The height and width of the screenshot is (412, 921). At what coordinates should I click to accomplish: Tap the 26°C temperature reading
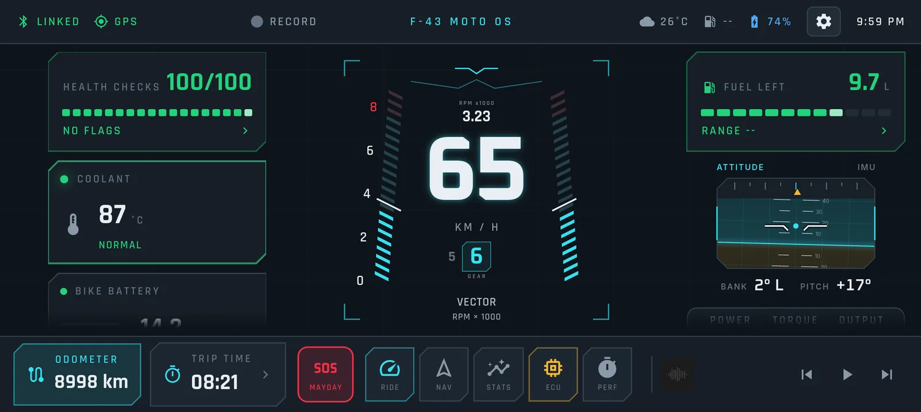tap(674, 22)
